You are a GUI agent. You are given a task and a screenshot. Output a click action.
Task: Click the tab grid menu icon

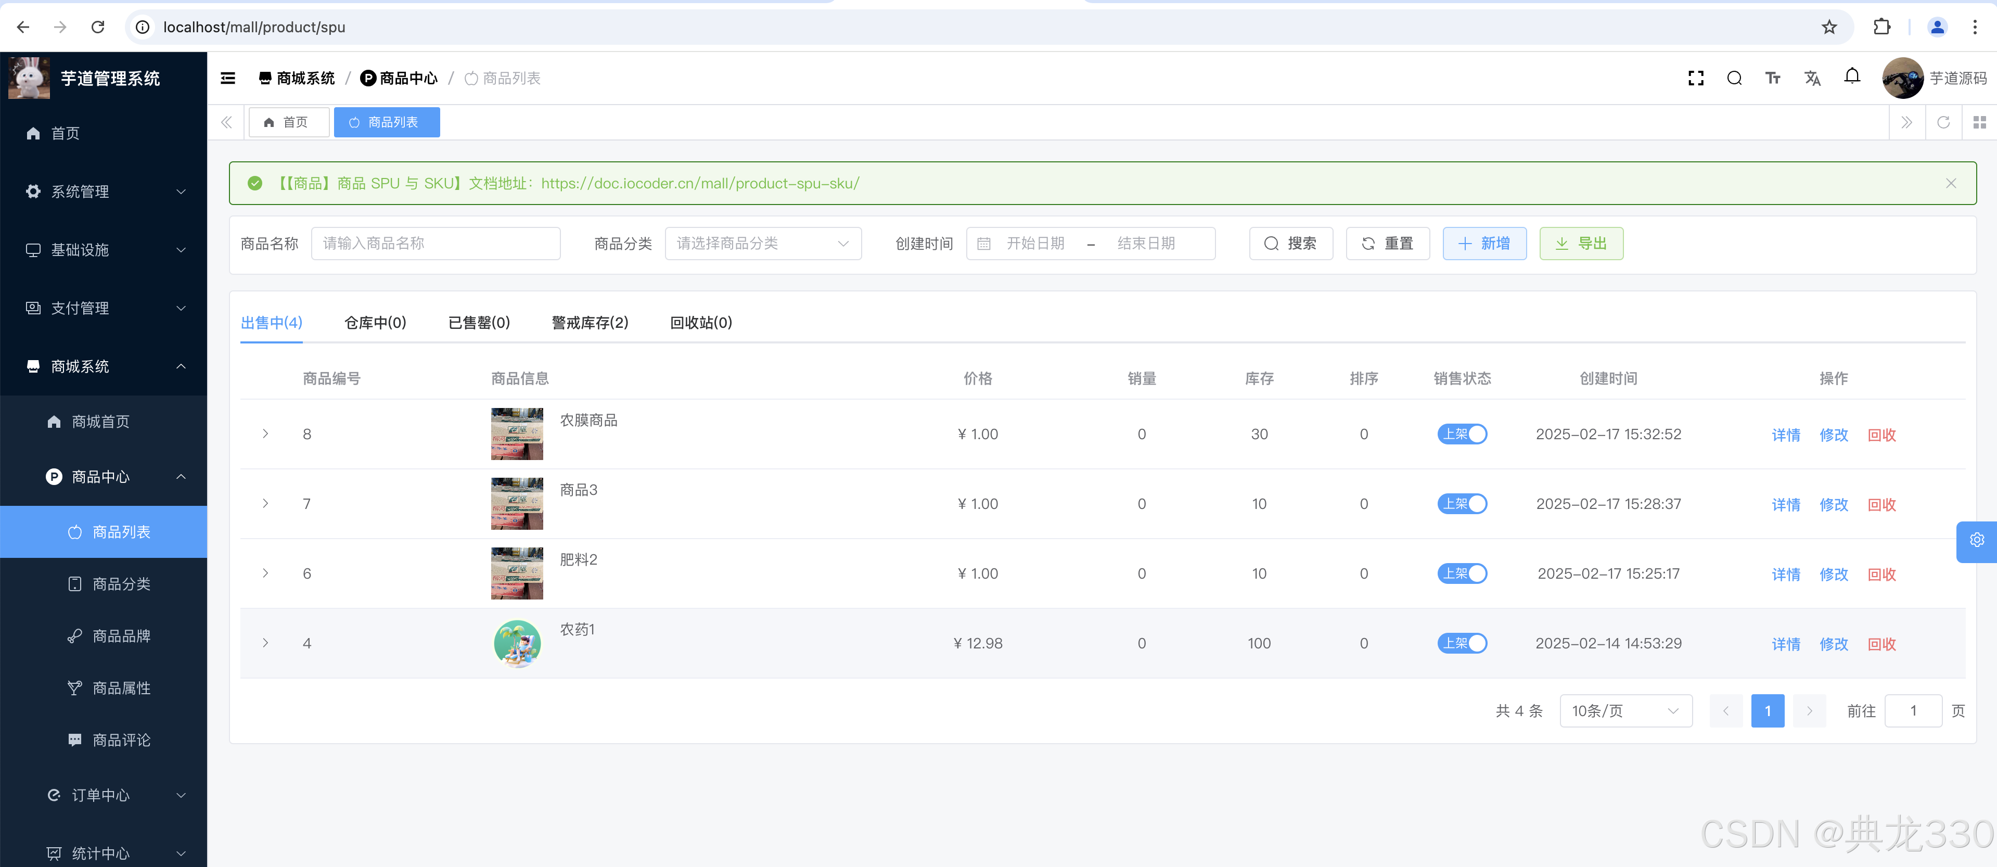(1979, 122)
